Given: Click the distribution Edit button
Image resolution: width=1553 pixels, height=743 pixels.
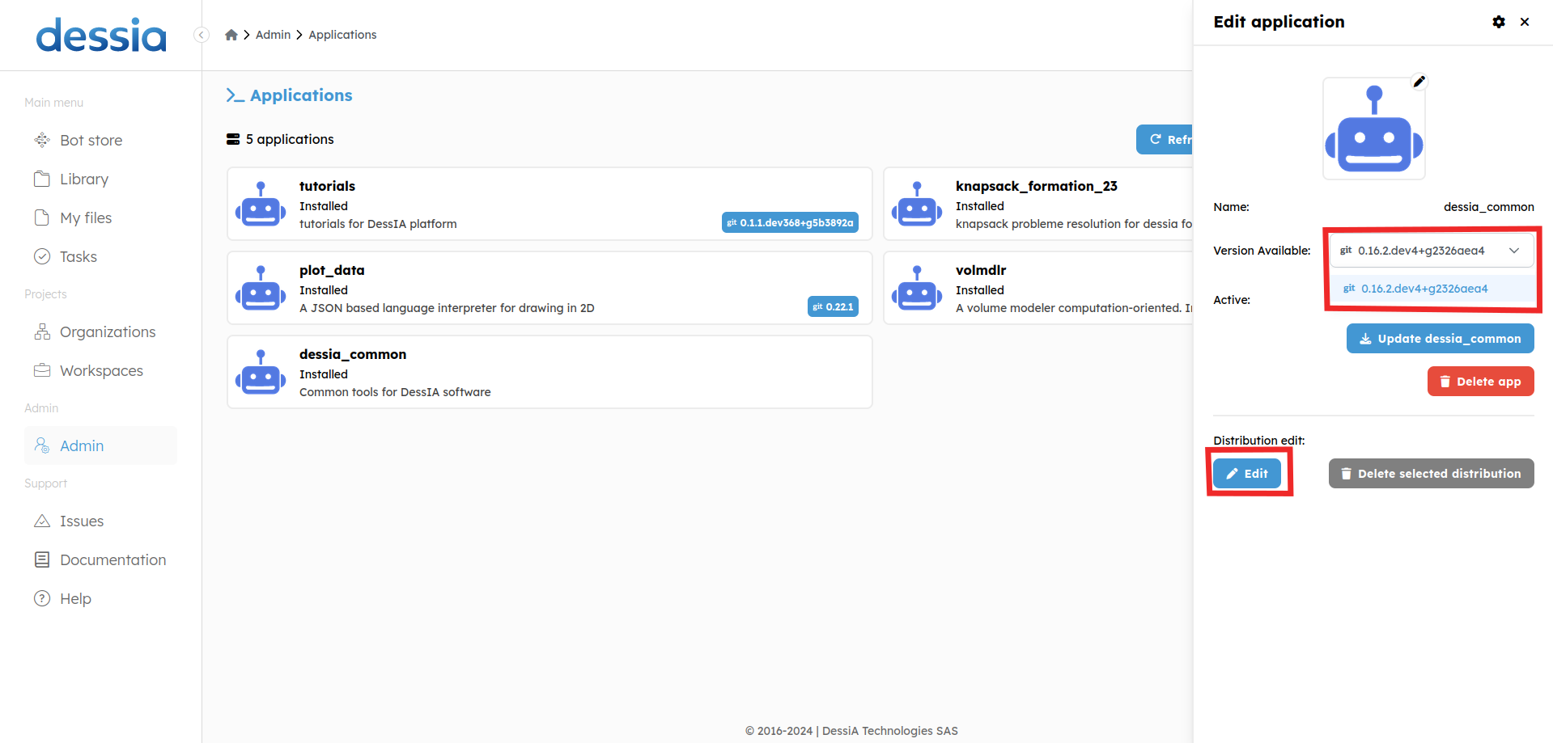Looking at the screenshot, I should (1247, 474).
